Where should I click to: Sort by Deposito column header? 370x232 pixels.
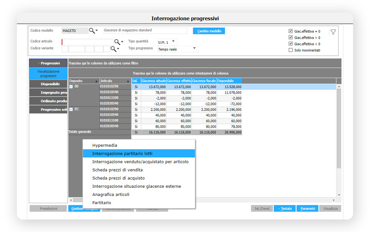coord(83,81)
